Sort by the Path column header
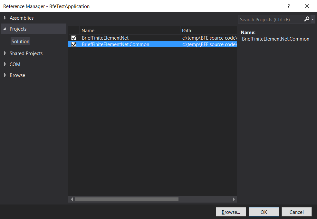Screen dimensions: 317x219 click(x=209, y=30)
